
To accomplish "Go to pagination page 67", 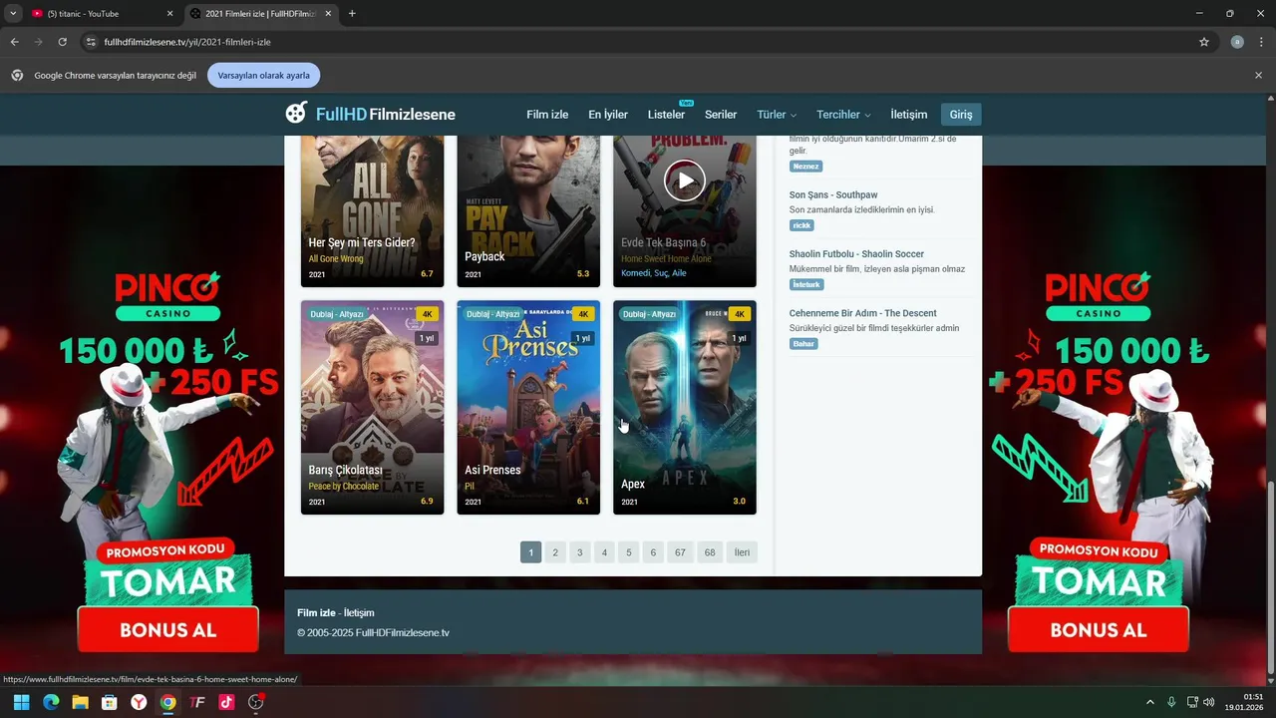I will click(x=680, y=552).
